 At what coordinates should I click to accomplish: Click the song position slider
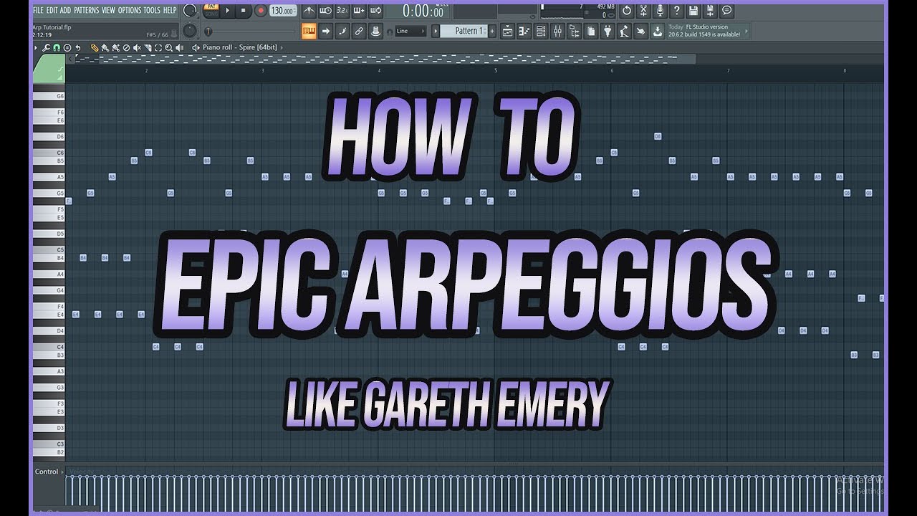click(x=250, y=32)
